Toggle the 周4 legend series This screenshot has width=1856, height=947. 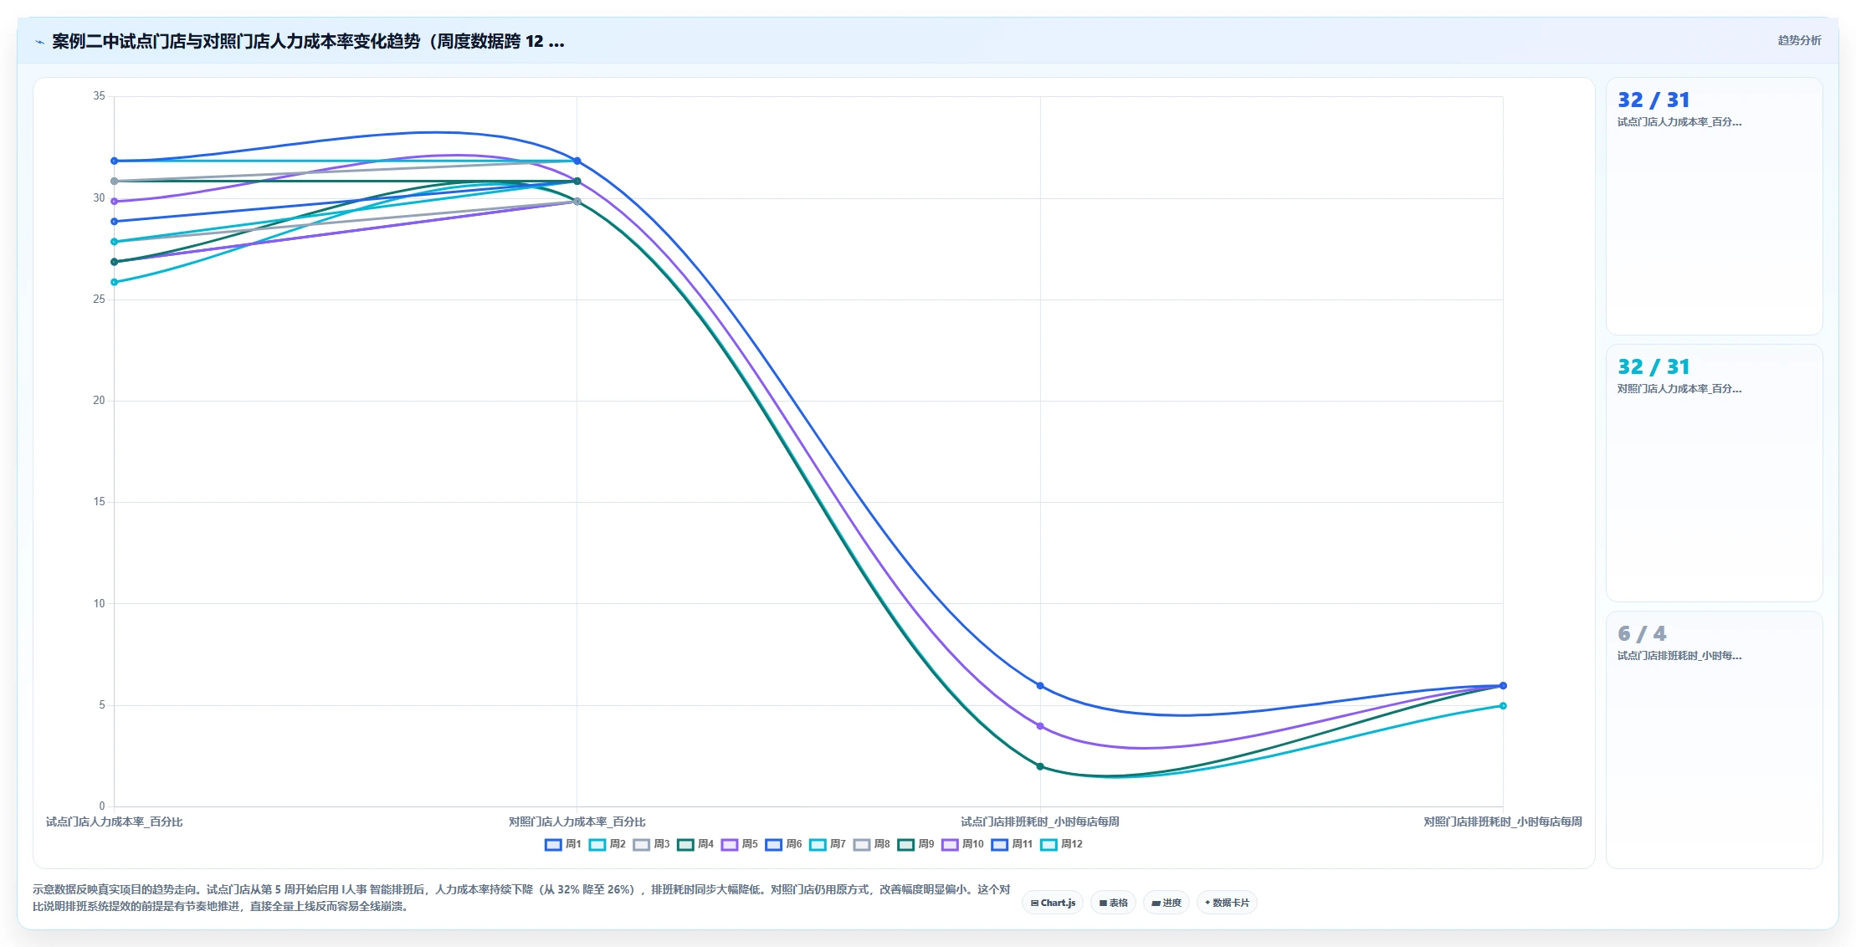(695, 844)
